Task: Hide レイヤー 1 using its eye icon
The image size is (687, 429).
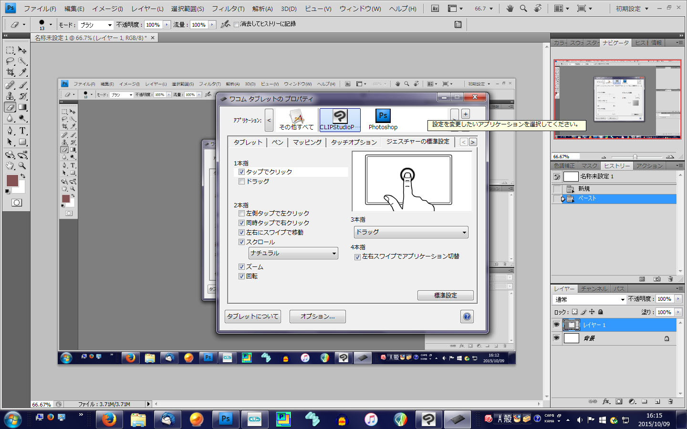Action: point(556,325)
